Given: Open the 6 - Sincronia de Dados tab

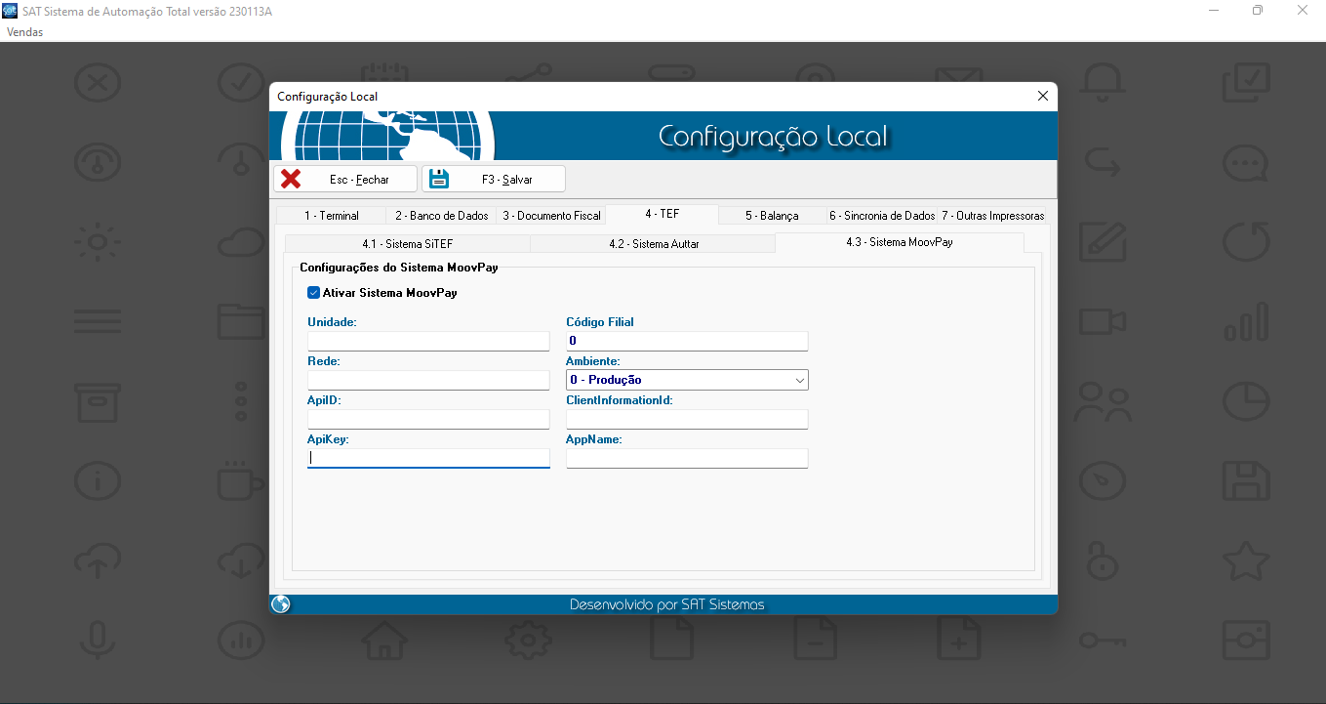Looking at the screenshot, I should pos(881,216).
